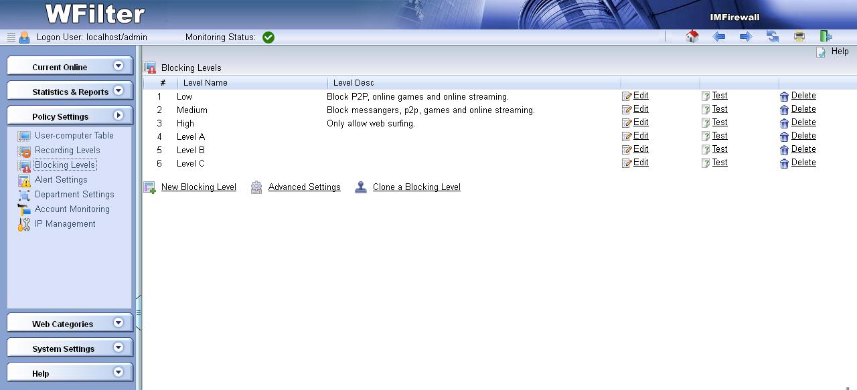The height and width of the screenshot is (390, 857).
Task: Click the green Monitoring Status check icon
Action: click(x=268, y=37)
